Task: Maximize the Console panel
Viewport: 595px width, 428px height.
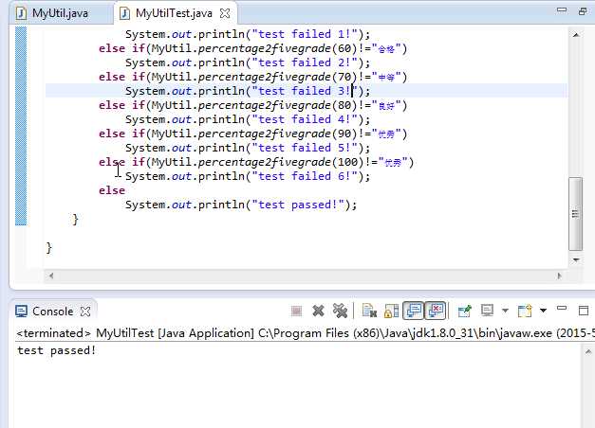Action: (x=584, y=311)
